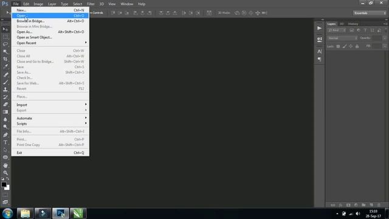Image resolution: width=389 pixels, height=219 pixels.
Task: Select the Dodge tool
Action: click(x=5, y=127)
